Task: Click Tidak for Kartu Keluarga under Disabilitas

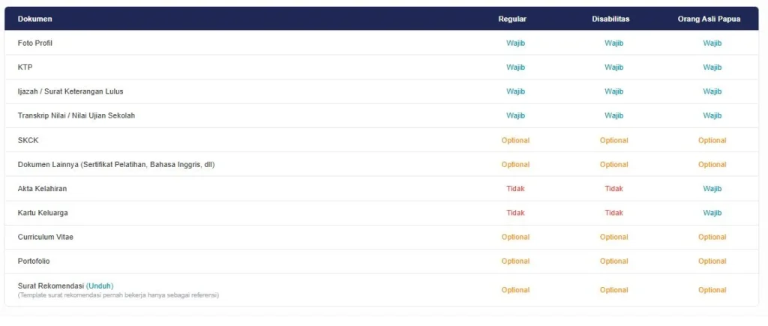Action: [613, 213]
